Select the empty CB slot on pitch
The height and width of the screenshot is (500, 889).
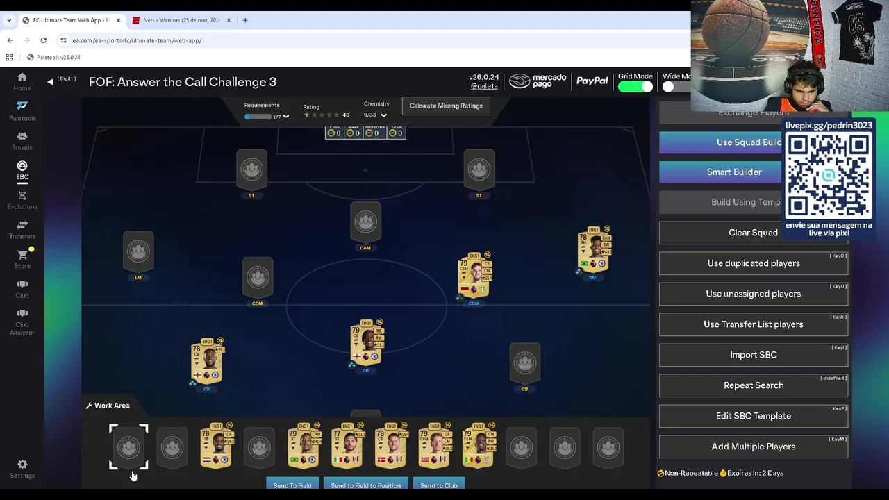(x=524, y=363)
